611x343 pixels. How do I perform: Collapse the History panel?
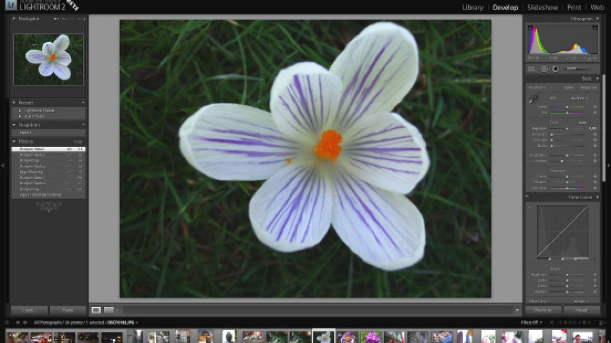(13, 141)
